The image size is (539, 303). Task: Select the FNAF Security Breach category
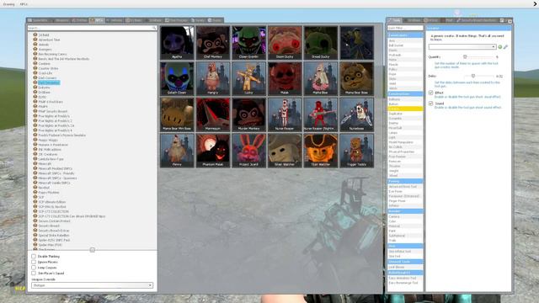[53, 111]
